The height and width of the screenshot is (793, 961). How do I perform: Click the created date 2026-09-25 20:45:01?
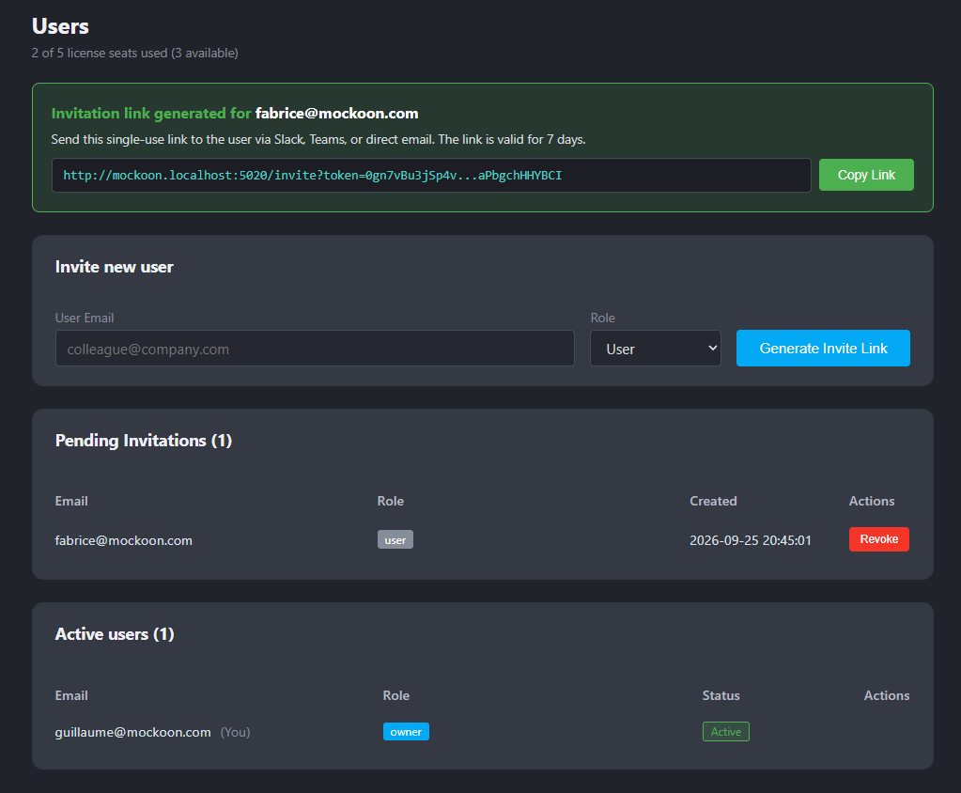pyautogui.click(x=751, y=540)
